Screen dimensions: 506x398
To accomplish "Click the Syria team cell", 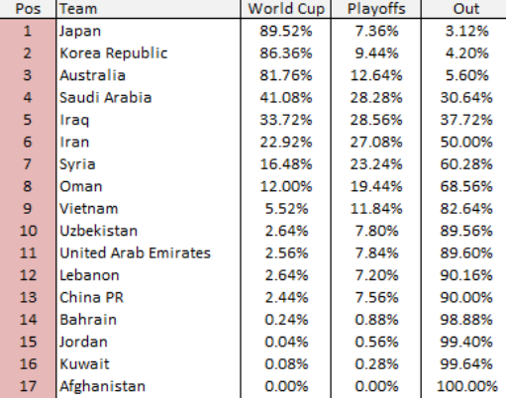I will (149, 164).
